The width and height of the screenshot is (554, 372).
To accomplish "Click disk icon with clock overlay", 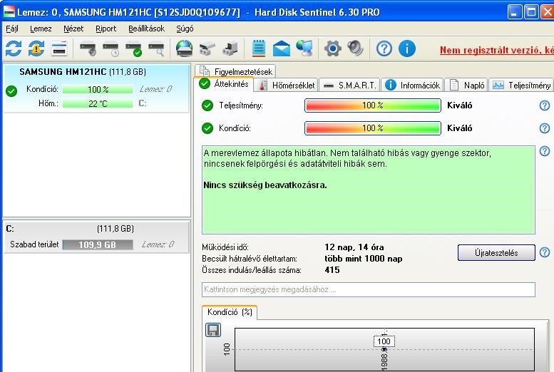I will pos(111,48).
